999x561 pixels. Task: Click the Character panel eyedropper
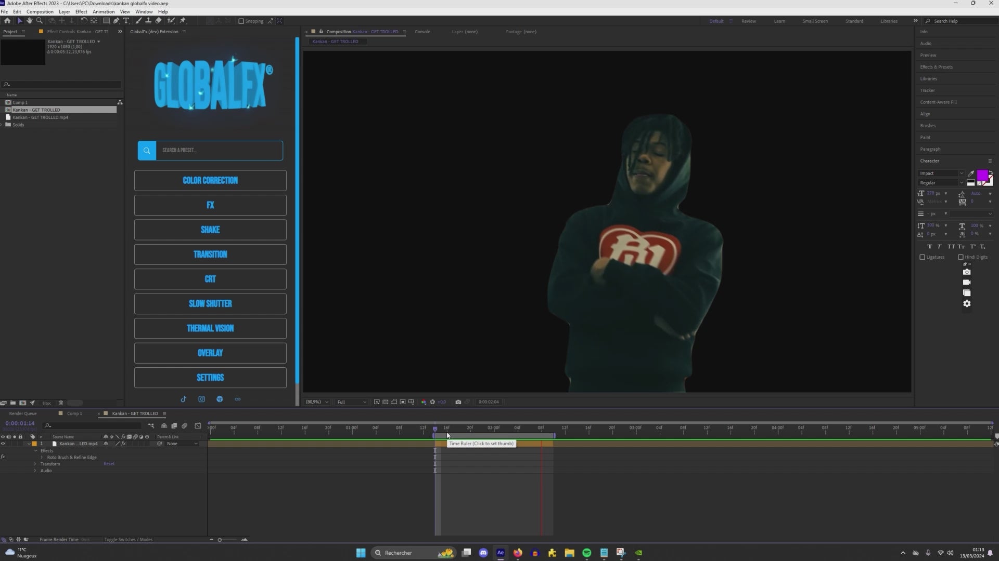[x=970, y=174]
